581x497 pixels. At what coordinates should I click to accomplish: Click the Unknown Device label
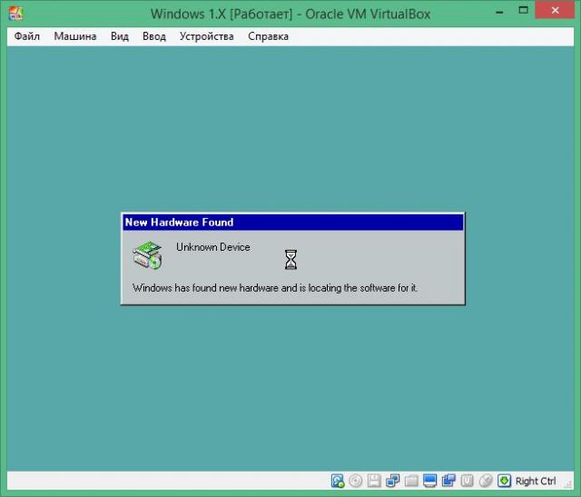213,247
